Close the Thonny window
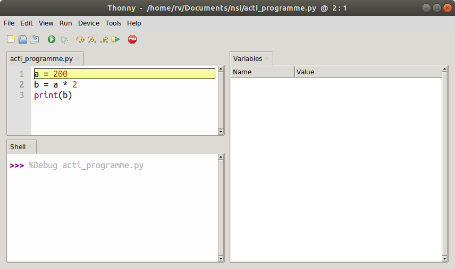 pos(448,8)
